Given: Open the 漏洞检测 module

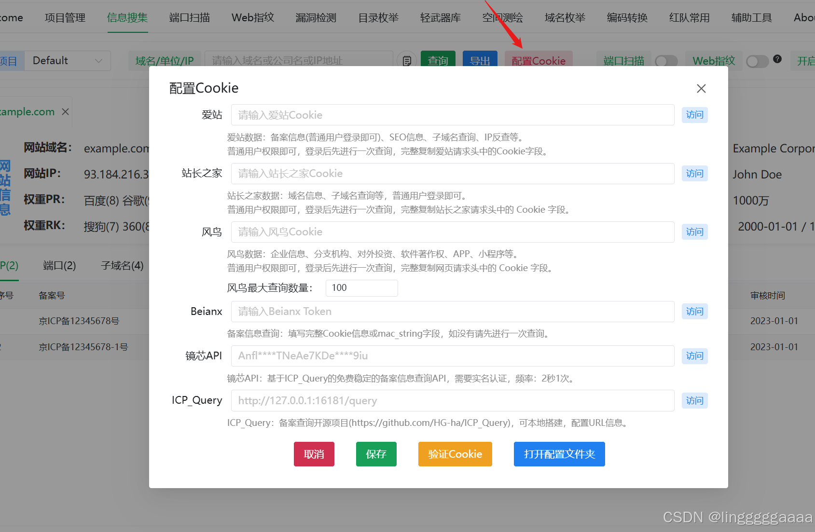Looking at the screenshot, I should (x=315, y=17).
